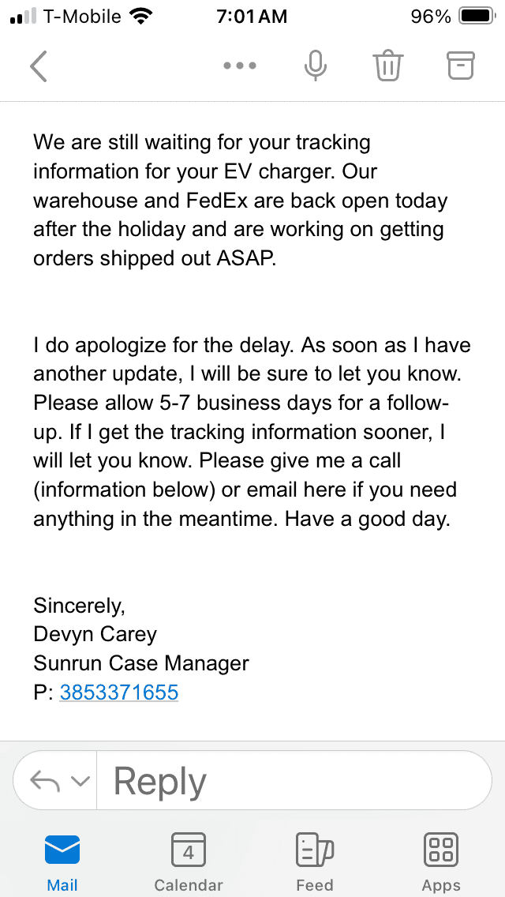Open the three-dot more options menu
The height and width of the screenshot is (897, 505).
tap(240, 66)
